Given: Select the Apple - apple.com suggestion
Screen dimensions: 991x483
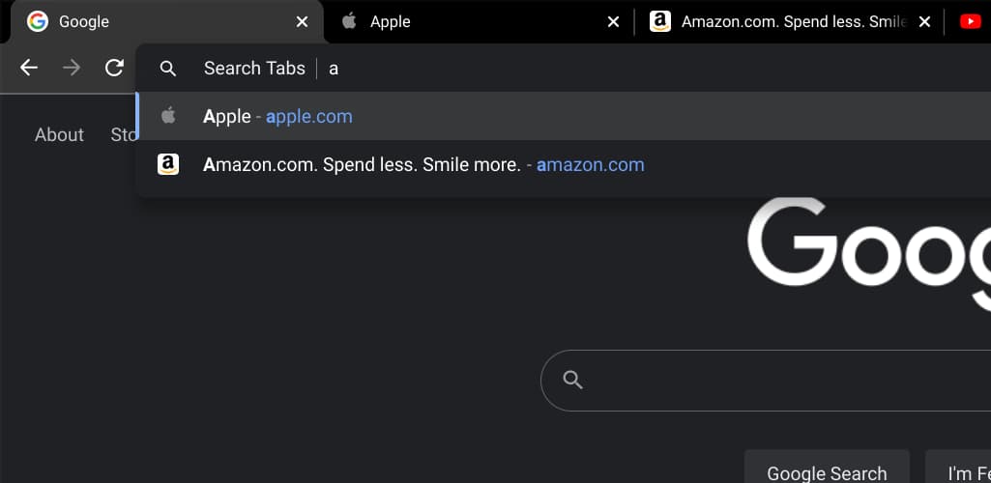Looking at the screenshot, I should (278, 116).
